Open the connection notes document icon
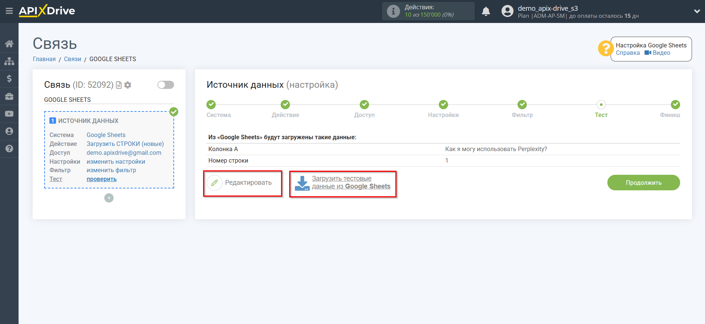The height and width of the screenshot is (324, 705). point(119,85)
